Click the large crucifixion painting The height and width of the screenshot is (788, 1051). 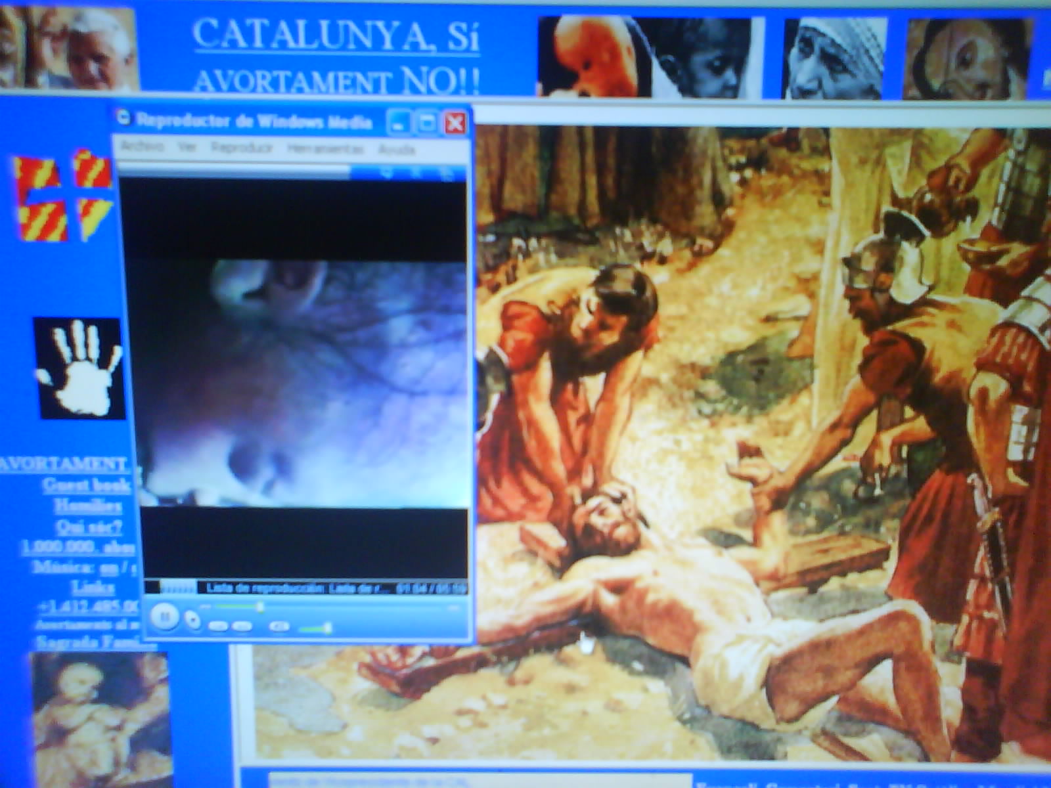tap(762, 443)
